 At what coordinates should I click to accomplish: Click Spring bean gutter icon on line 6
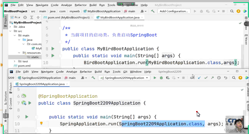[24, 96]
